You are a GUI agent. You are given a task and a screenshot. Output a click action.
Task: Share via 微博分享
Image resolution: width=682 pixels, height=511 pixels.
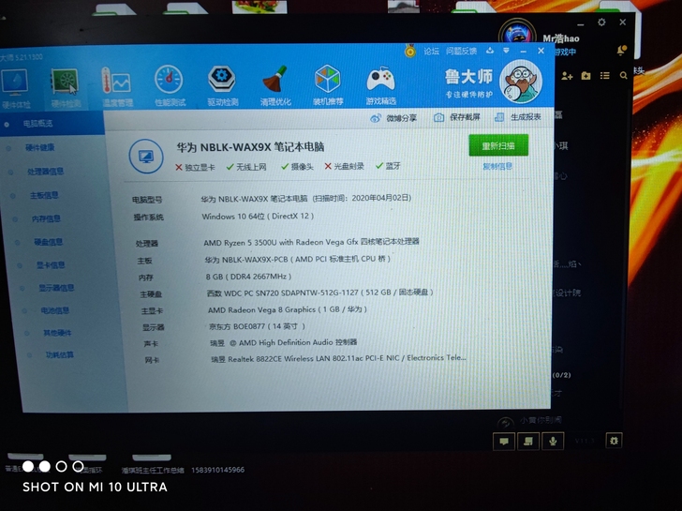point(393,118)
